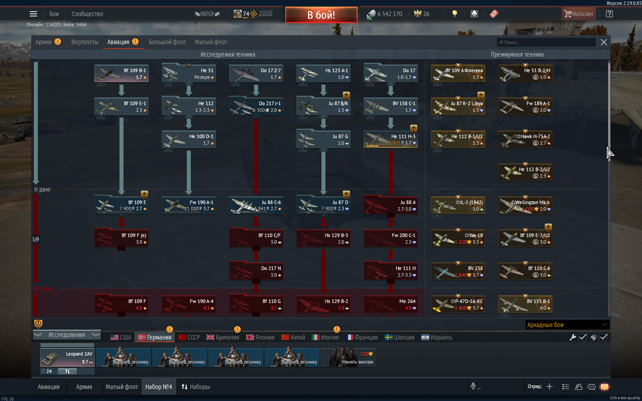Toggle the auto-repair checkbox beside wrench
The width and height of the screenshot is (642, 401).
(582, 337)
